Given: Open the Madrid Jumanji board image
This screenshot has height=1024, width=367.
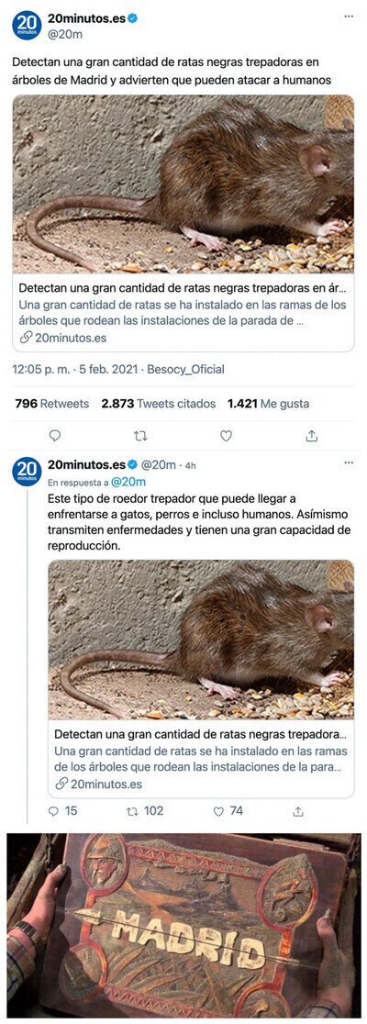Looking at the screenshot, I should 183,925.
